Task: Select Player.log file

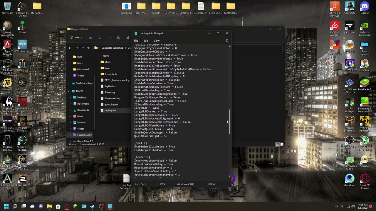Action: [110, 92]
